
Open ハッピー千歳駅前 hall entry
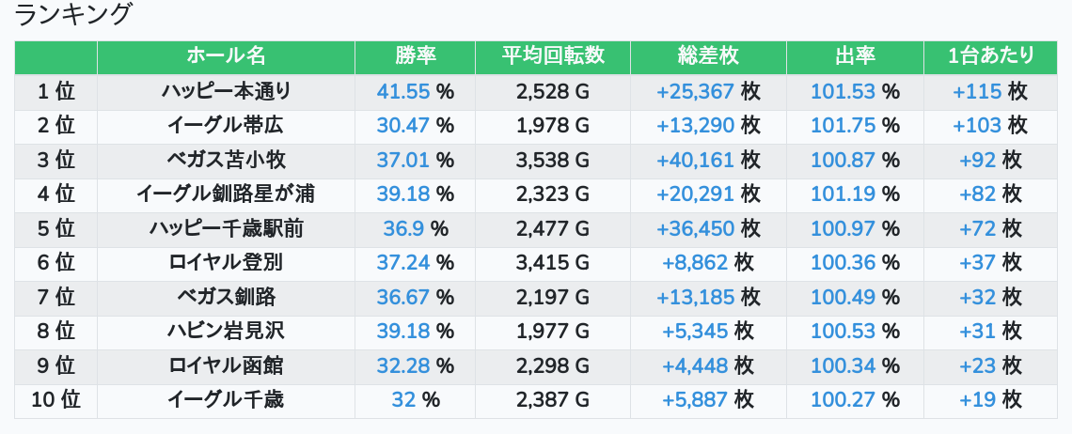[x=226, y=228]
